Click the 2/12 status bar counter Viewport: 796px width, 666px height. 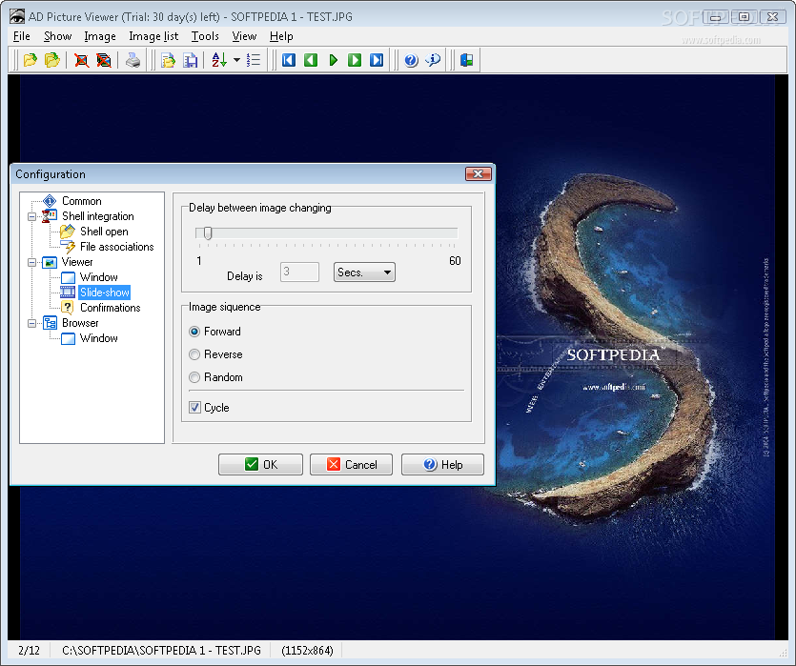pos(29,650)
